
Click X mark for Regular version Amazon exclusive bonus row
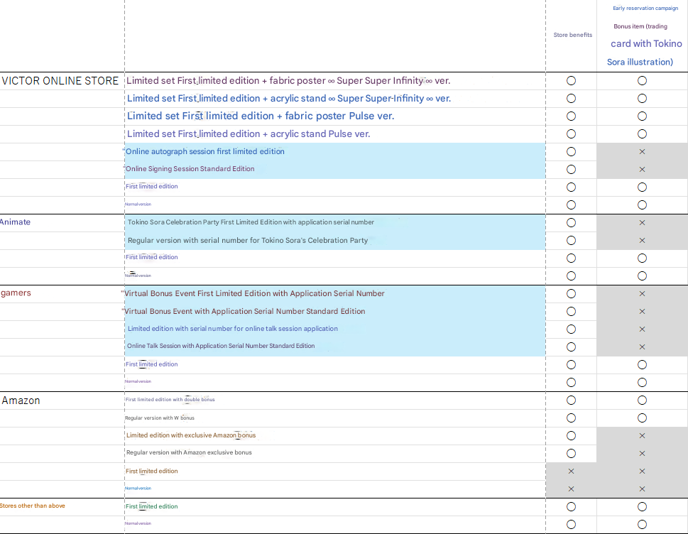click(x=642, y=453)
